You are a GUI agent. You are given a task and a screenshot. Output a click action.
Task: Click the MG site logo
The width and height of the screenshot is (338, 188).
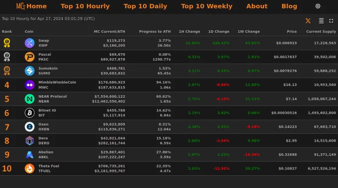tap(20, 6)
